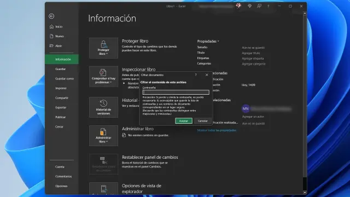Expand the Proteger libro dropdown button
The width and height of the screenshot is (350, 197).
(103, 48)
